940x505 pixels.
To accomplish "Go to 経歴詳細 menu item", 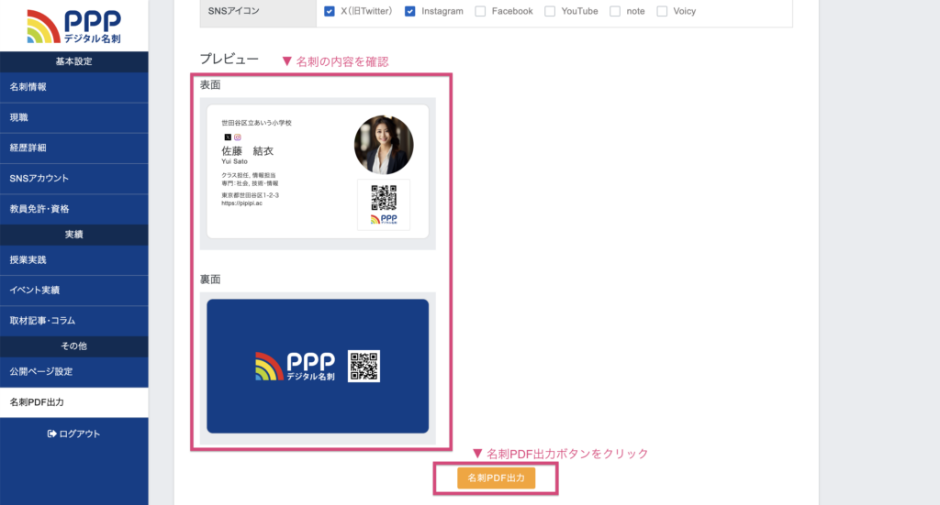I will coord(74,148).
